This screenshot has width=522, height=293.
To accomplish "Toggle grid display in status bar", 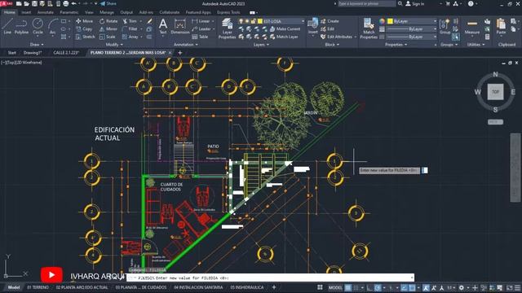I will click(348, 287).
